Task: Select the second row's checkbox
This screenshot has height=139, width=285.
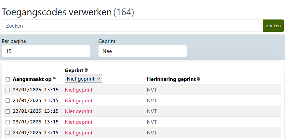Action: 8,101
